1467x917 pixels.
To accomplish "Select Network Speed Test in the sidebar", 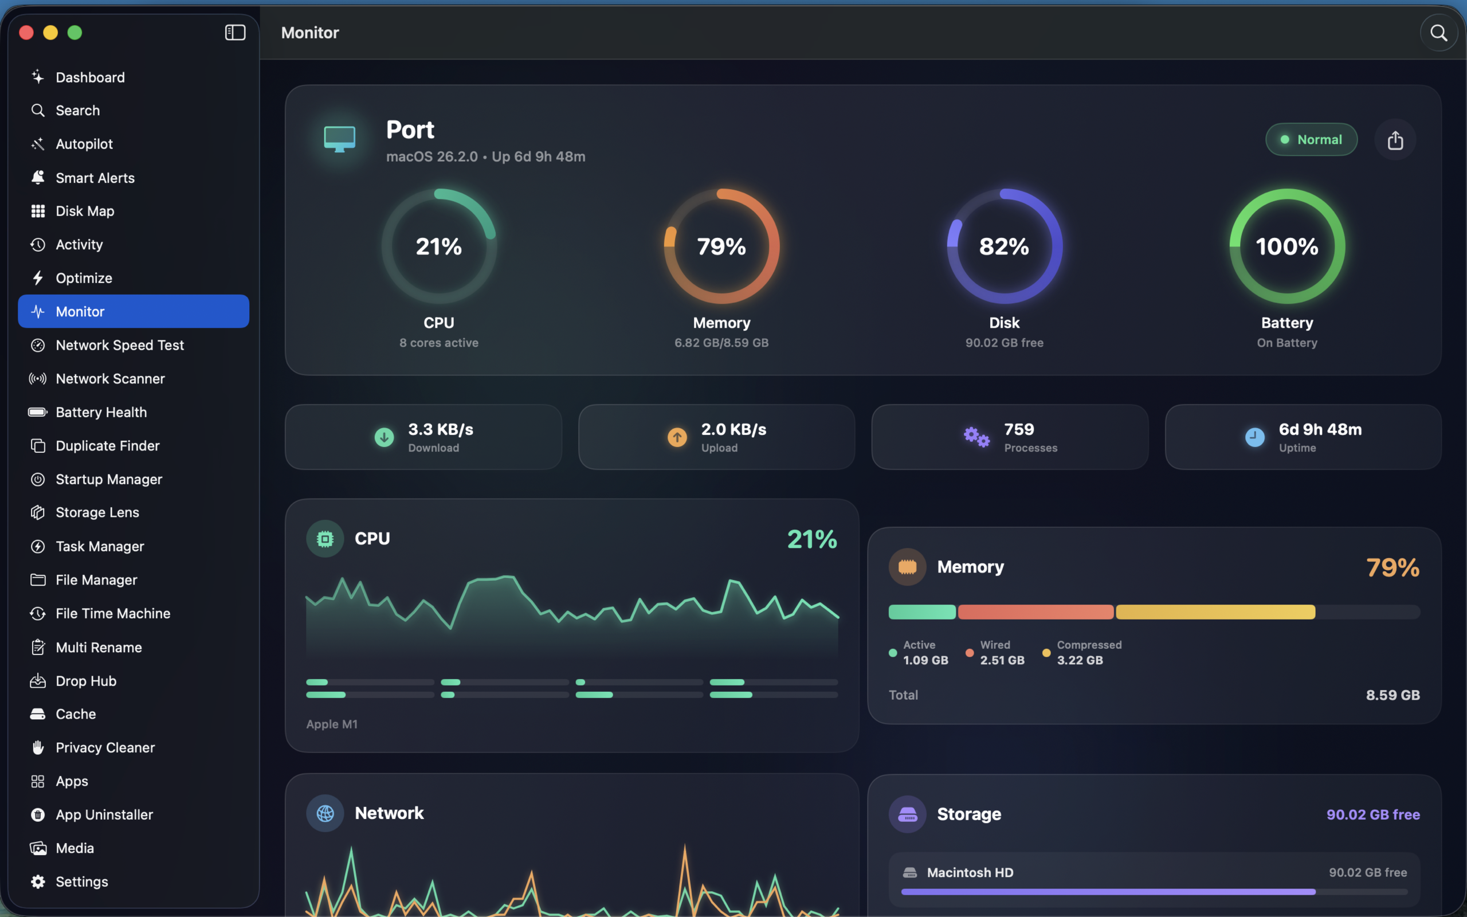I will click(x=134, y=345).
